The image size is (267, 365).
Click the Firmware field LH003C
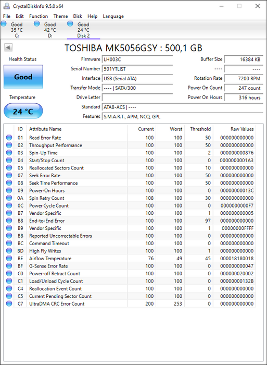coord(137,59)
